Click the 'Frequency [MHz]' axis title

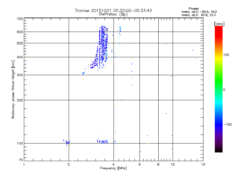113,168
